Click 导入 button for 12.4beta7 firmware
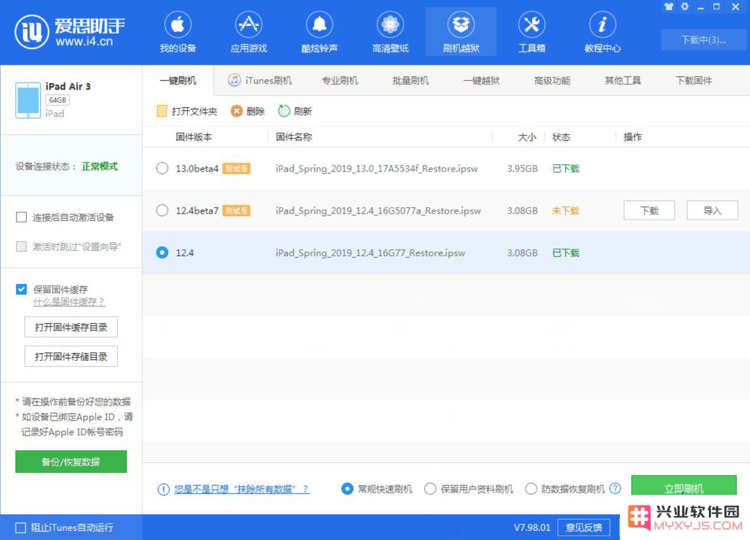The image size is (750, 540). tap(713, 211)
